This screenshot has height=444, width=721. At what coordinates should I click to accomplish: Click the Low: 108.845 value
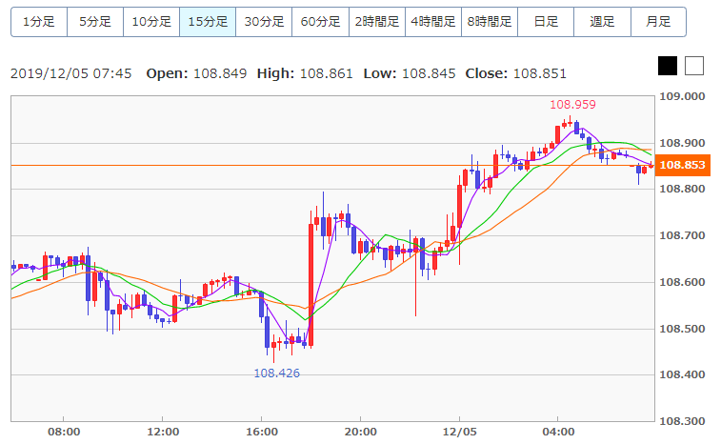coord(410,73)
